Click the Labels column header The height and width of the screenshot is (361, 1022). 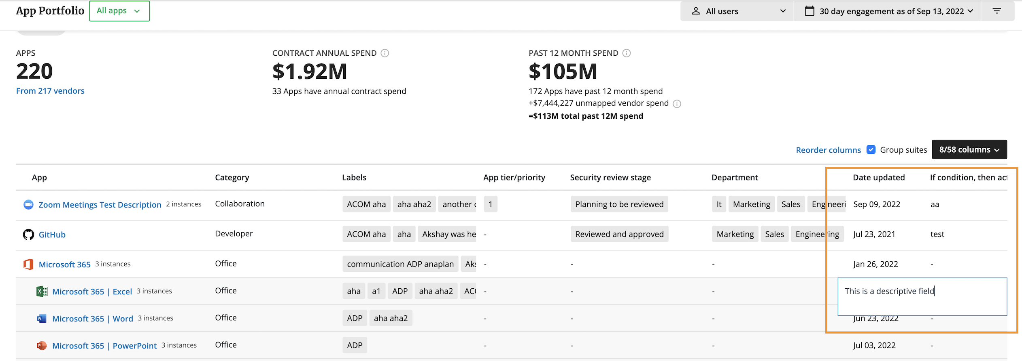[354, 177]
